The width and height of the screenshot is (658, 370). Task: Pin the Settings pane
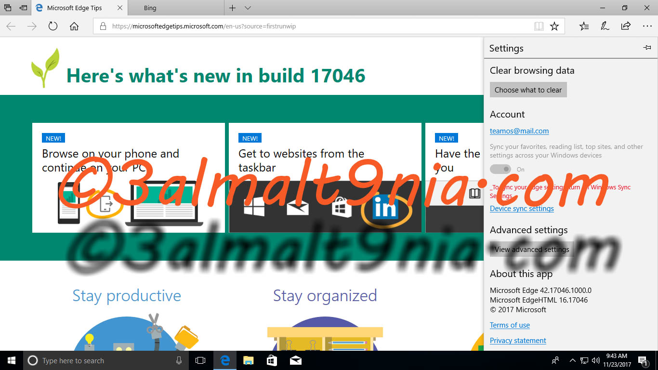pos(647,48)
